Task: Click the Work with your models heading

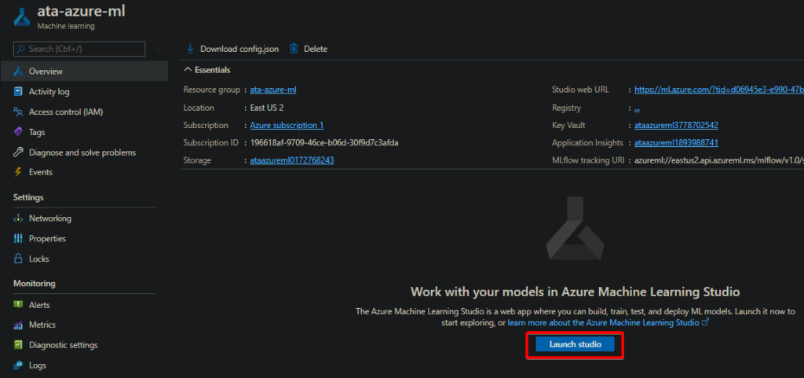Action: (576, 292)
